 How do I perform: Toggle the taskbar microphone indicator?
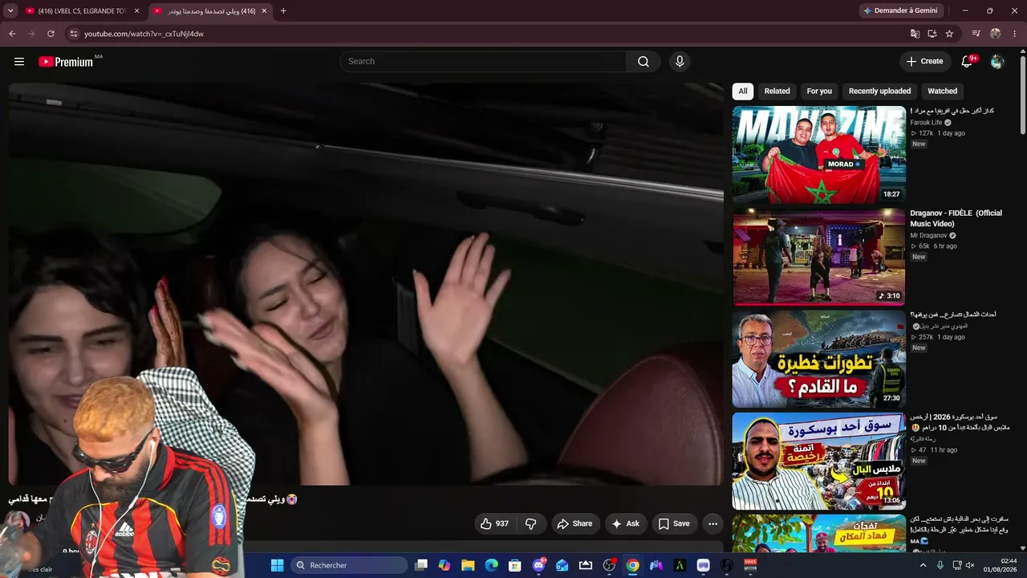(940, 565)
